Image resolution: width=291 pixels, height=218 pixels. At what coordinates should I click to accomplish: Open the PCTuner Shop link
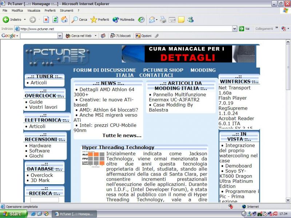coord(163,70)
